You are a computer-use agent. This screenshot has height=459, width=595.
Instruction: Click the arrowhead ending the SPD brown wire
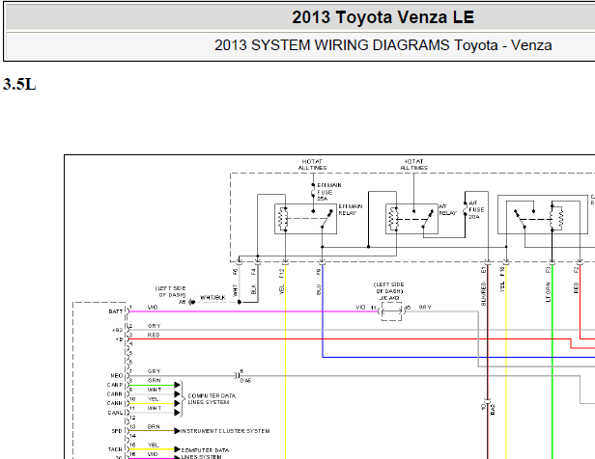click(177, 431)
